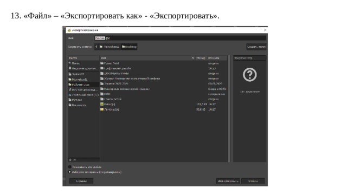Image resolution: width=347 pixels, height=195 pixels.
Task: Click the sort arrow in the Имя column
Action: pyautogui.click(x=193, y=58)
